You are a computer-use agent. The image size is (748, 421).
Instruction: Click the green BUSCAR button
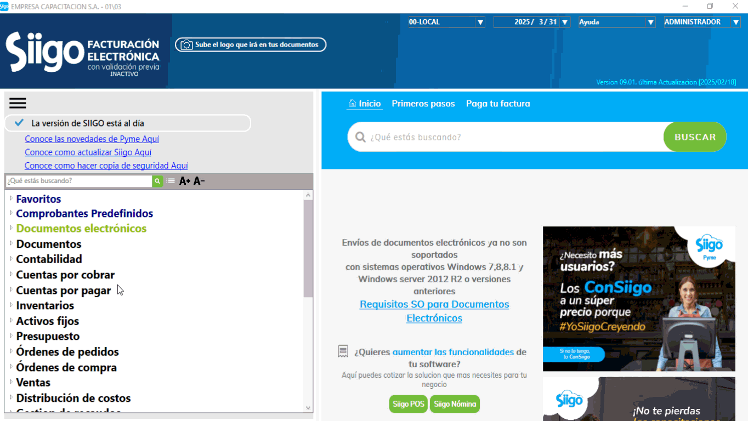point(695,137)
